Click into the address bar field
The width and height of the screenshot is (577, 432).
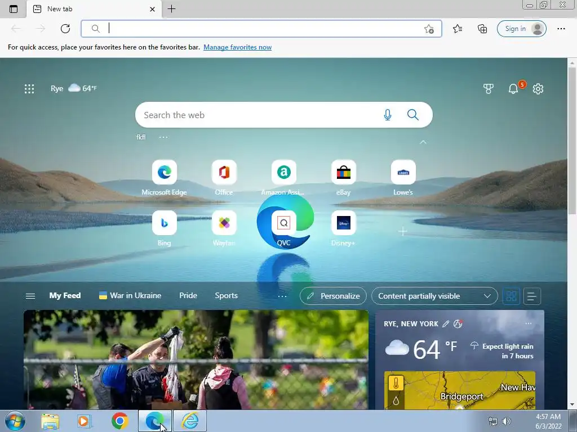(261, 29)
